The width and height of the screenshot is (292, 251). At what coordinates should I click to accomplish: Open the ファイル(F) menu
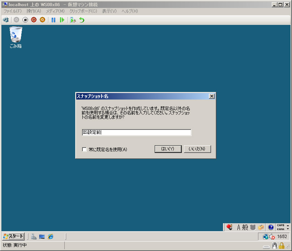pos(13,11)
